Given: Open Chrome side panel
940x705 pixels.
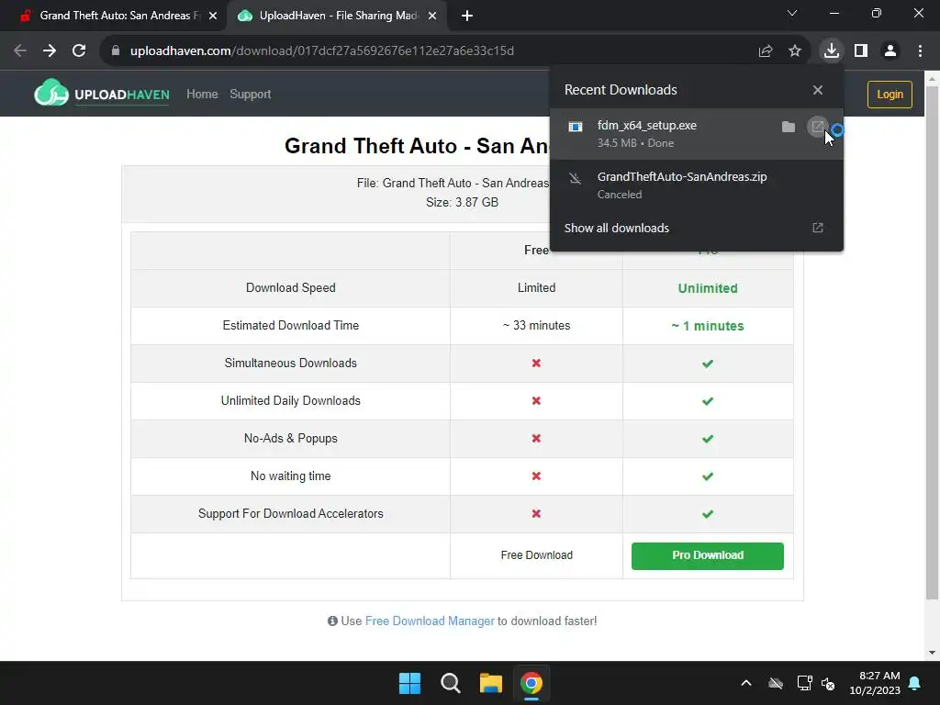Looking at the screenshot, I should click(861, 51).
